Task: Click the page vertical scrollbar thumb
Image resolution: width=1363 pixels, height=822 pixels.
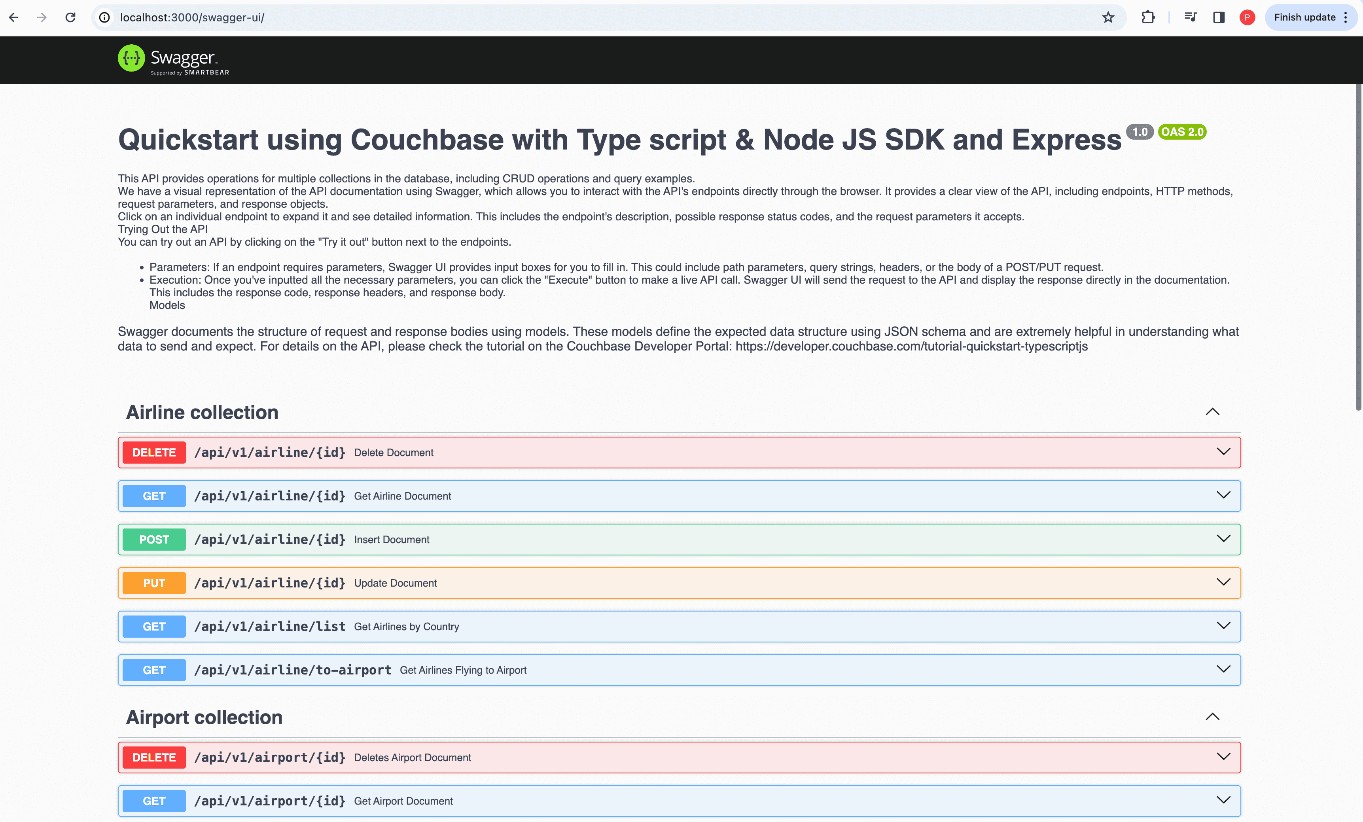Action: click(1358, 247)
